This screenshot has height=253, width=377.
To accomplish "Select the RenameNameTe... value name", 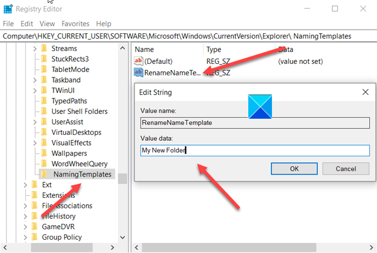I will pyautogui.click(x=172, y=73).
